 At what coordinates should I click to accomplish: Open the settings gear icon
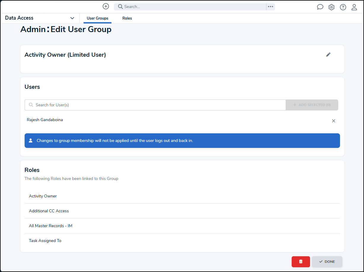[331, 7]
